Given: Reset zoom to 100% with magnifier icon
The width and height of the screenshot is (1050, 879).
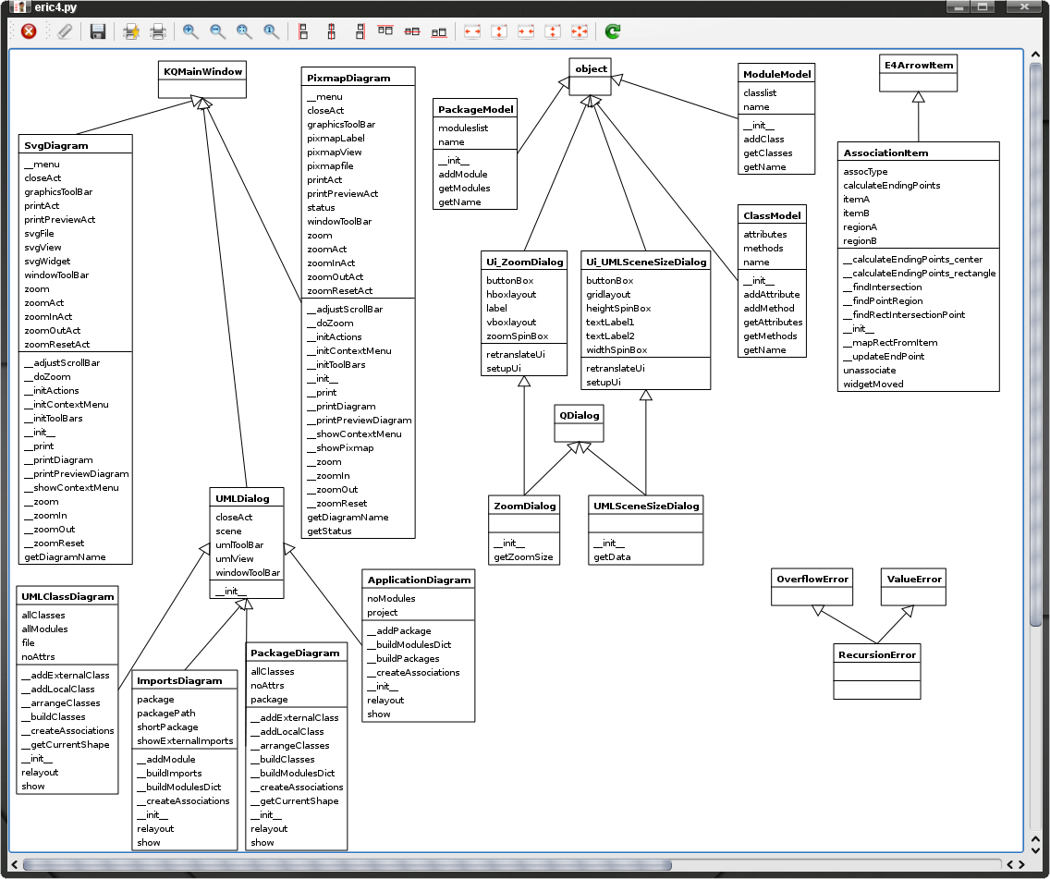Looking at the screenshot, I should [x=272, y=31].
